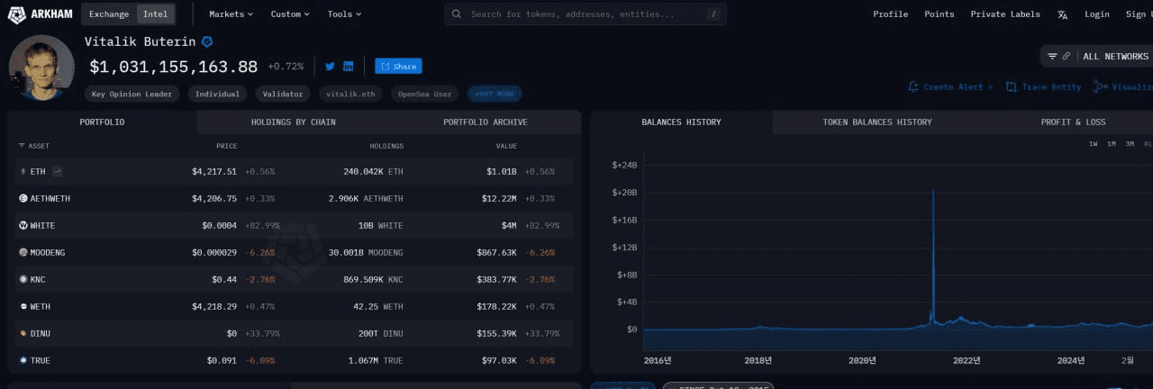Viewport: 1153px width, 389px height.
Task: Select the 1M chart range
Action: point(1112,144)
